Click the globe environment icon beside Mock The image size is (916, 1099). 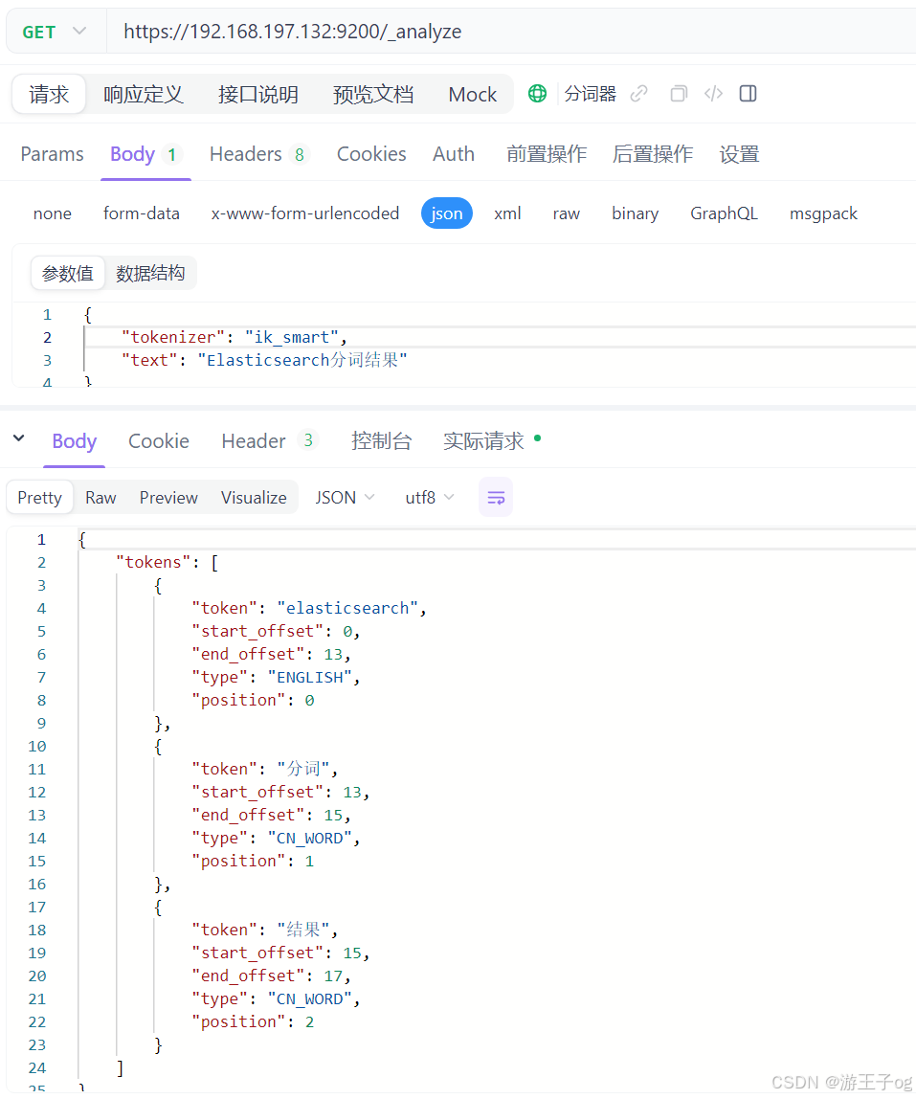pyautogui.click(x=537, y=93)
